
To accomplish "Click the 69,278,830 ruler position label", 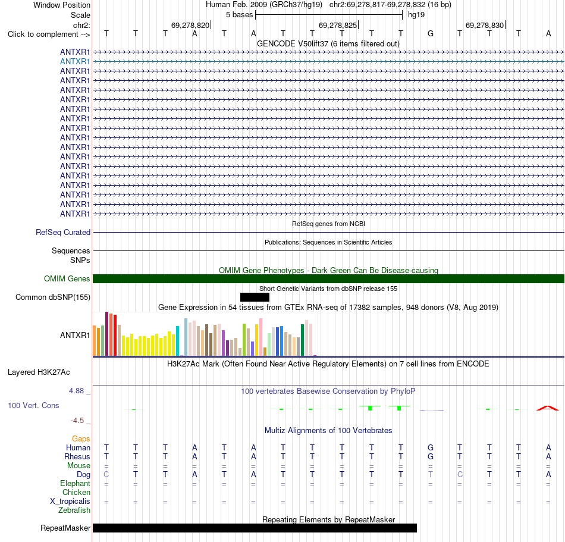I will (x=485, y=25).
